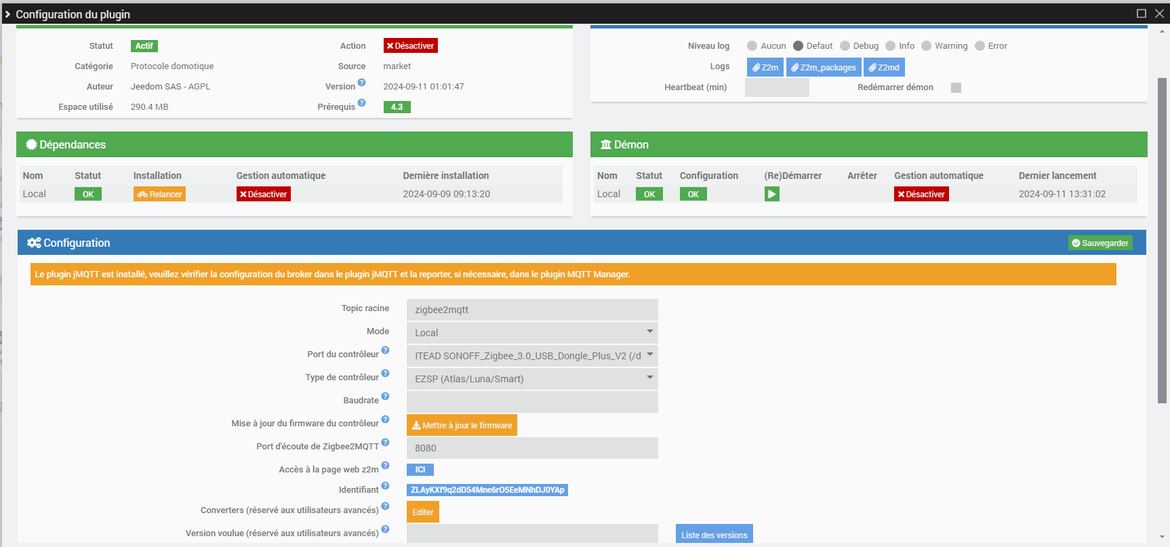This screenshot has height=547, width=1170.
Task: Close the Configuration du plugin dialog
Action: pyautogui.click(x=1159, y=14)
